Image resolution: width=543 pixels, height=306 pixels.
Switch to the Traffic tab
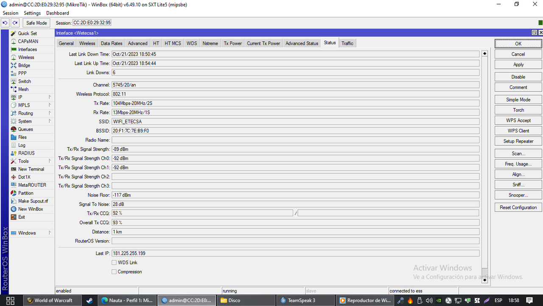coord(347,43)
